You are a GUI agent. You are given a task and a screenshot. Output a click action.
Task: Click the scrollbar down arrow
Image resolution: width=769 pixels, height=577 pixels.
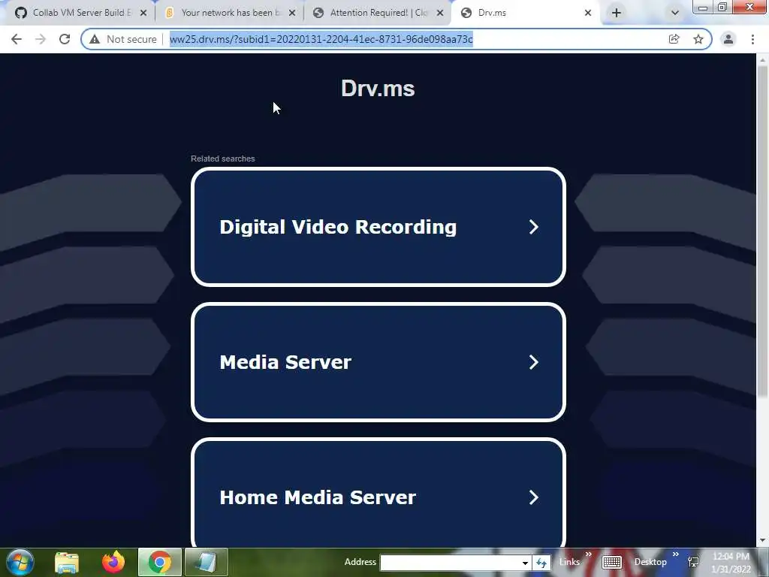(762, 541)
